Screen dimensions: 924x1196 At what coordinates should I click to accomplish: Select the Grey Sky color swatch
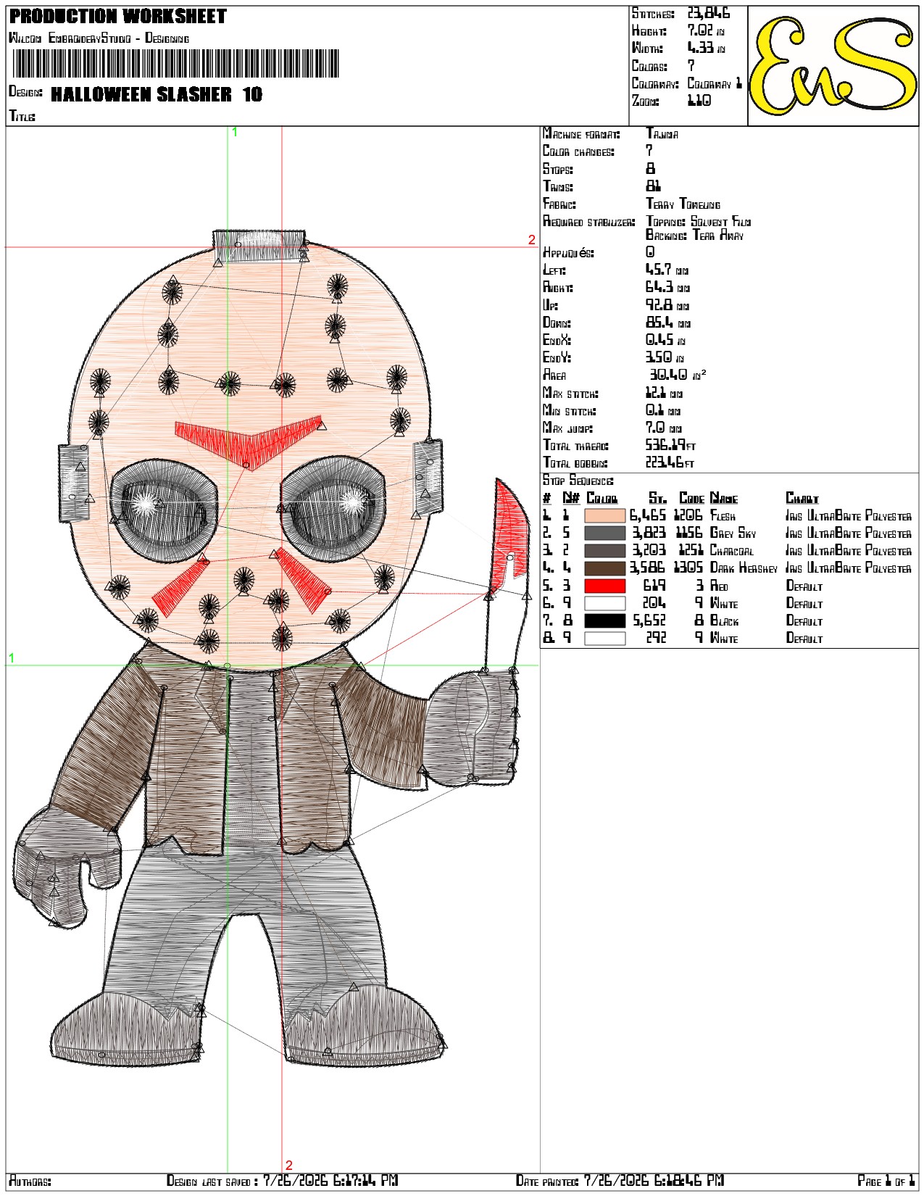point(604,533)
